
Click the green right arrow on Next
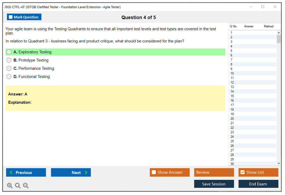pos(86,172)
